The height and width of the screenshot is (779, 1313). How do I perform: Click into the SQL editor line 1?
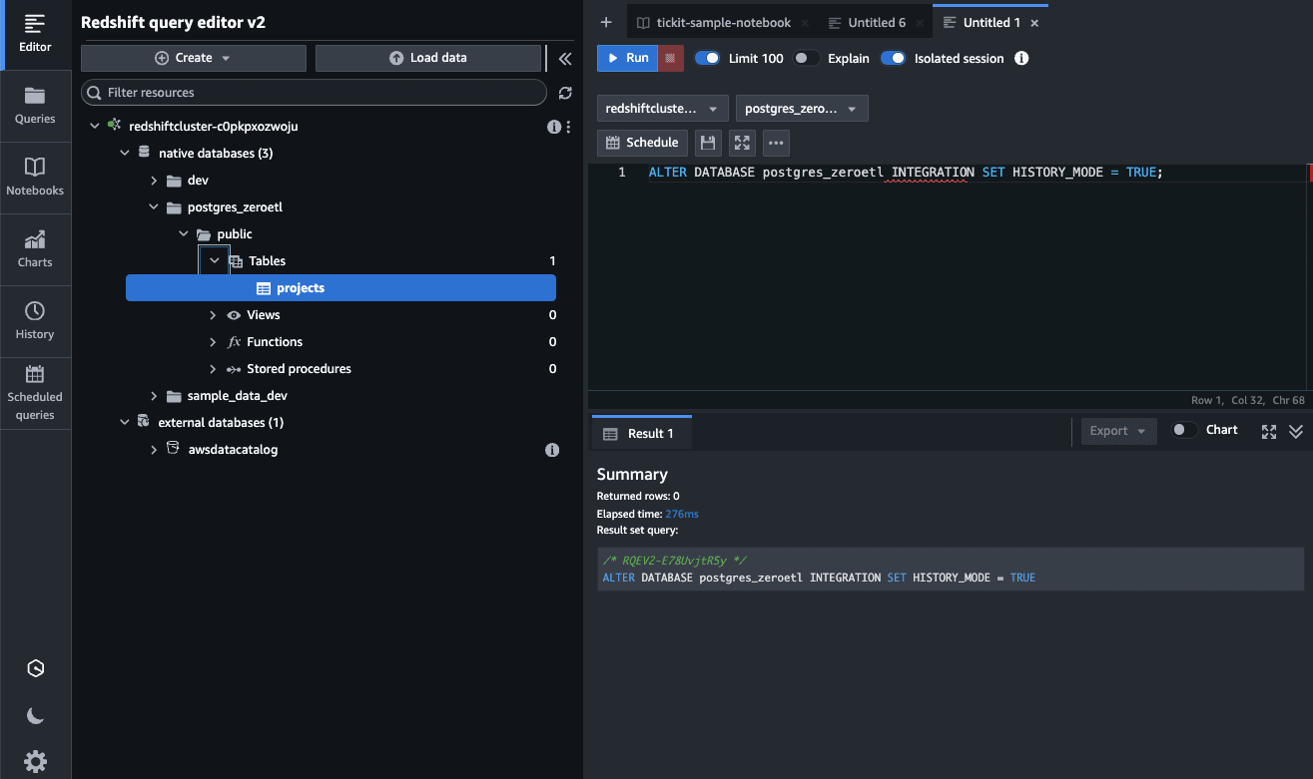click(x=906, y=173)
